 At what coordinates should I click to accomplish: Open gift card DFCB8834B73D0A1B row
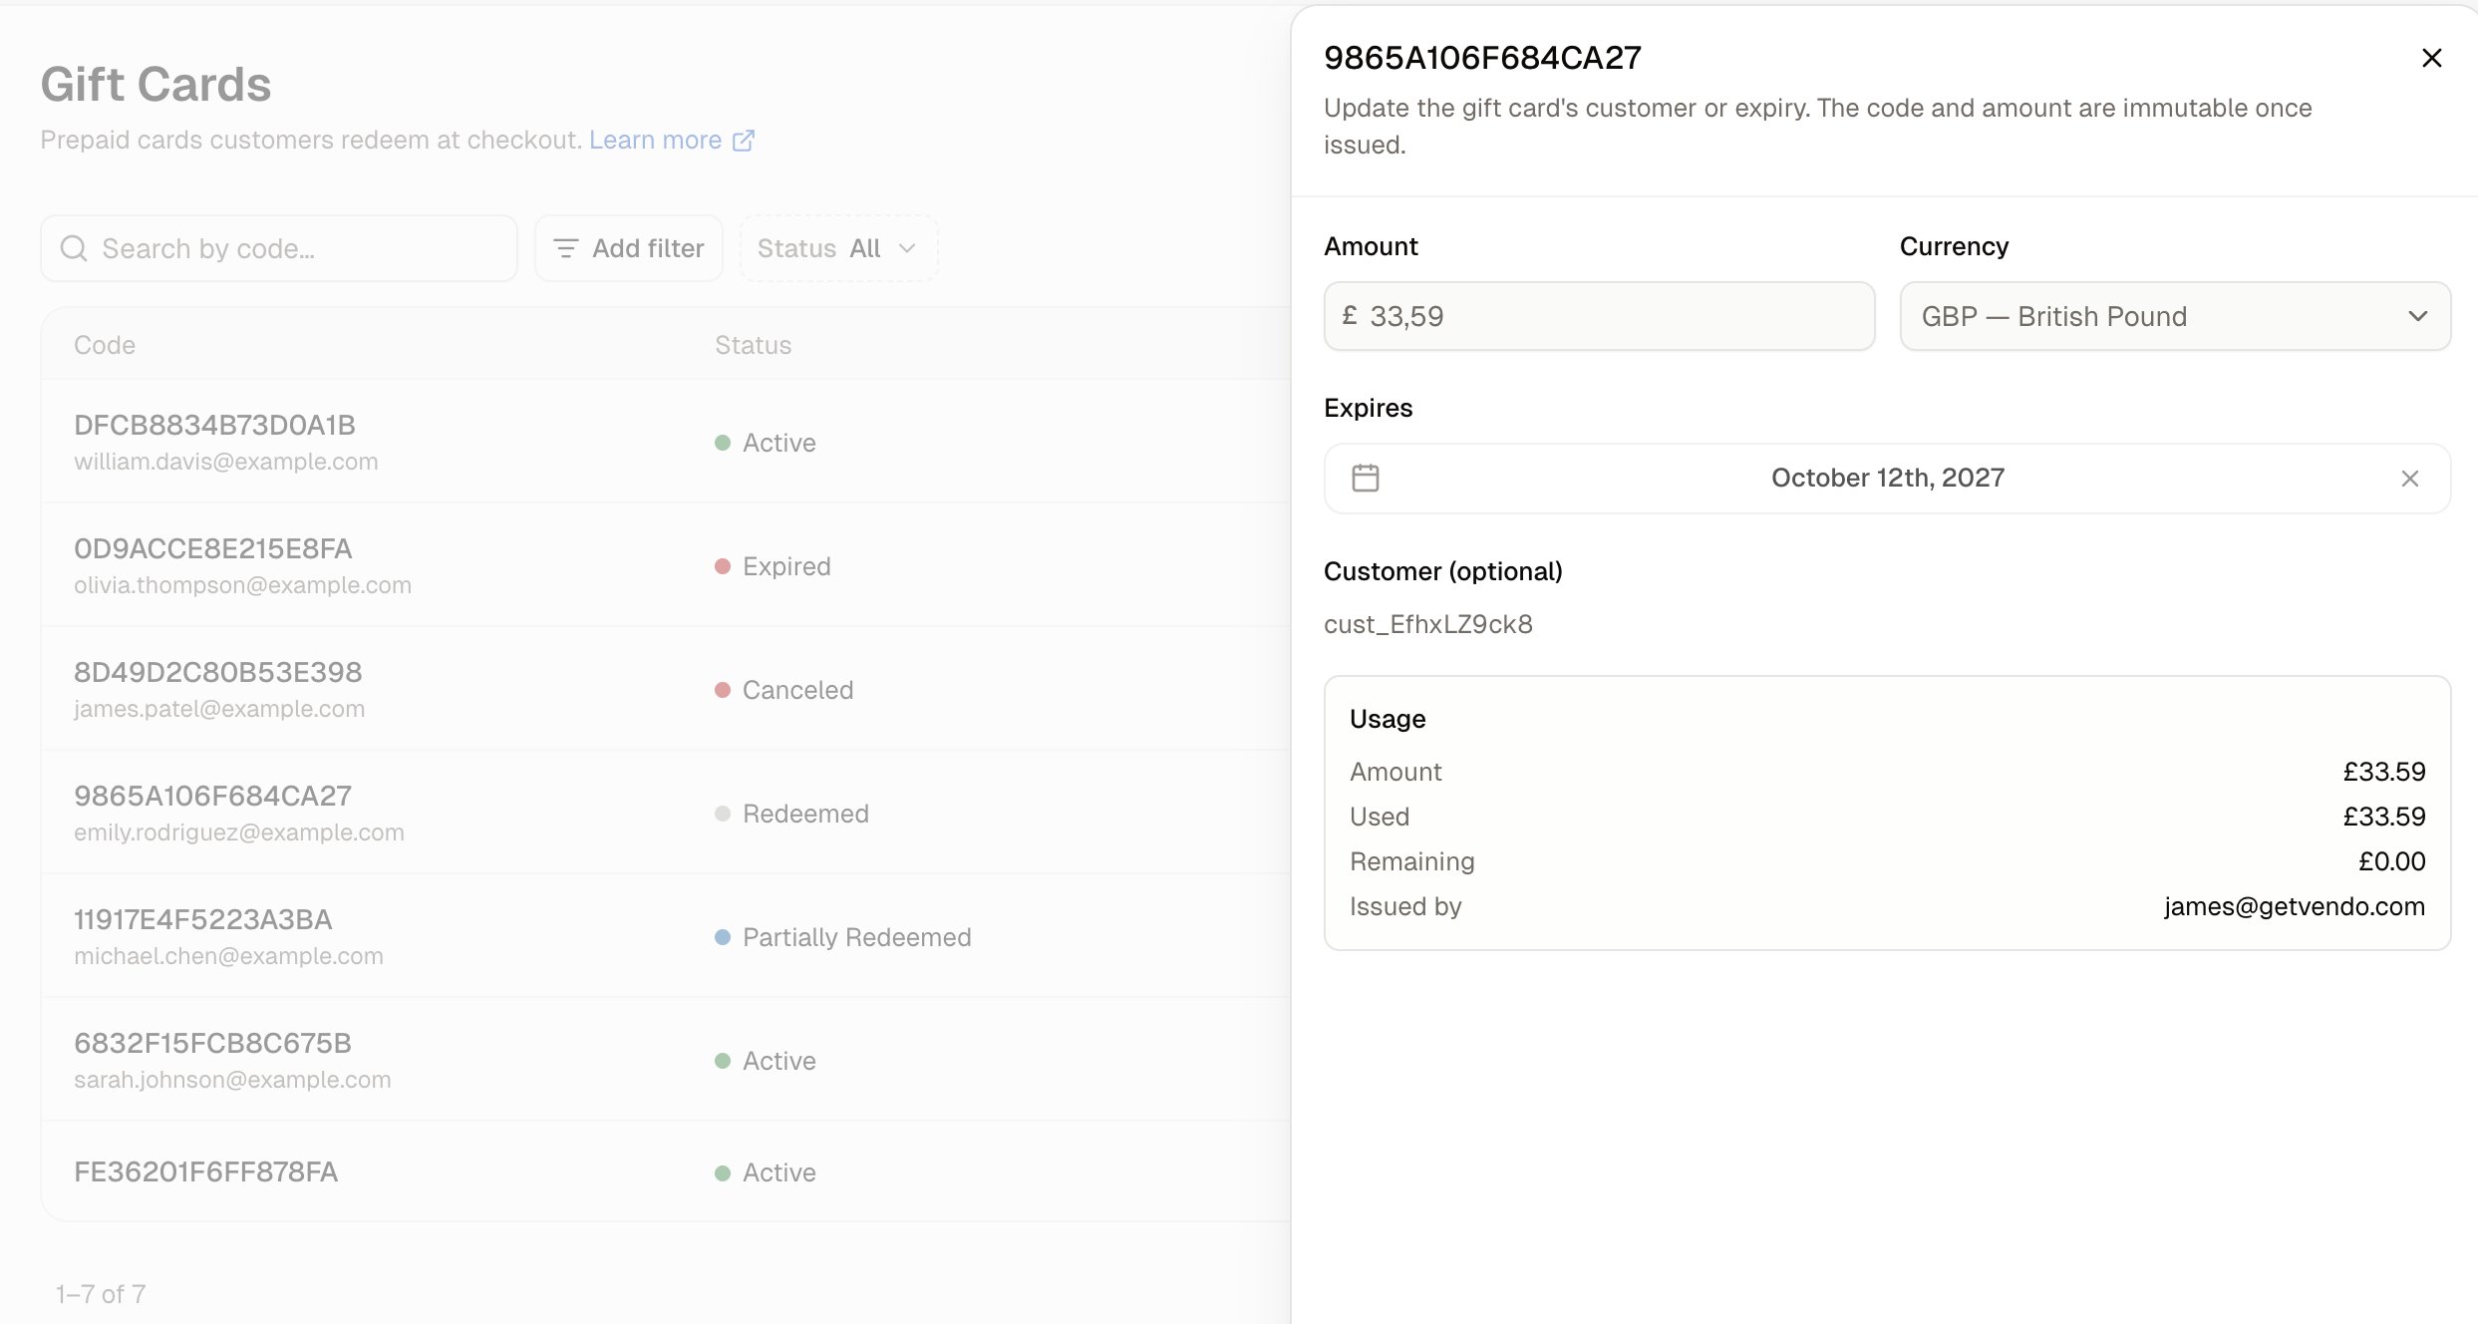point(666,442)
